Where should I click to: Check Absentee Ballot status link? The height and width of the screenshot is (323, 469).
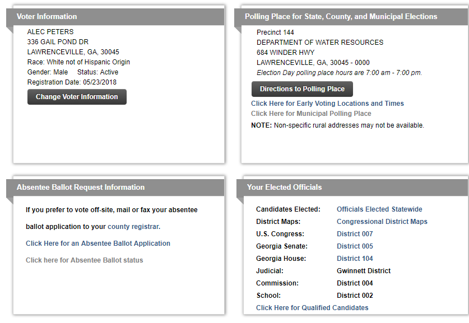click(x=85, y=260)
